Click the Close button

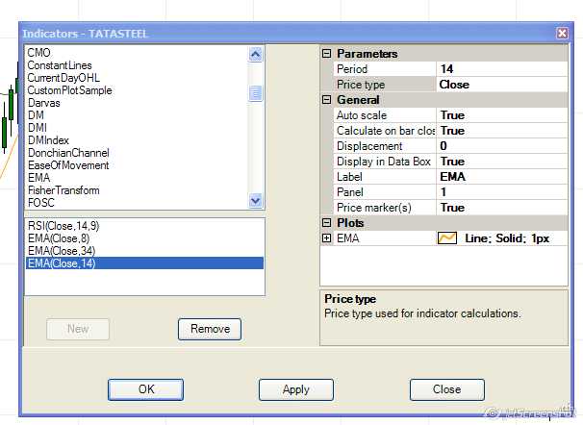[x=447, y=389]
